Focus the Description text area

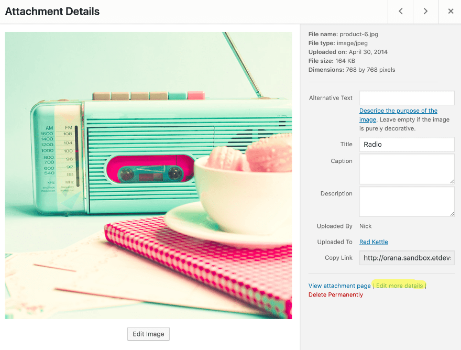point(407,201)
